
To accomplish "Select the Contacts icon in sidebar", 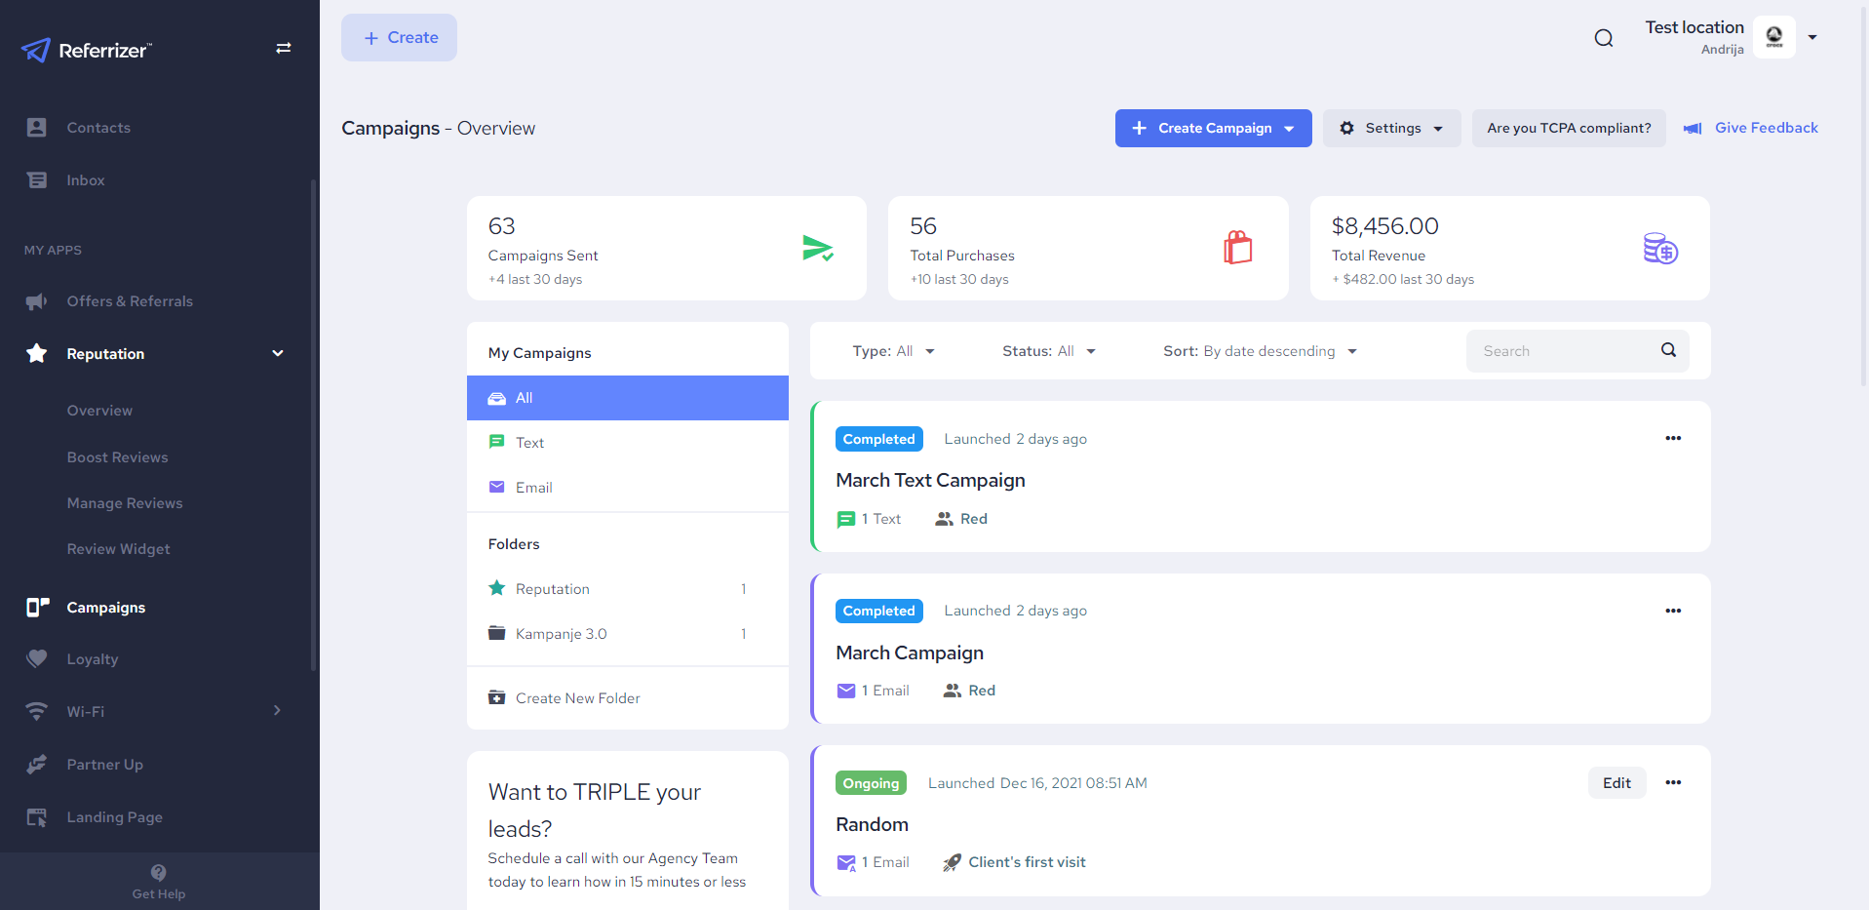I will [x=36, y=127].
